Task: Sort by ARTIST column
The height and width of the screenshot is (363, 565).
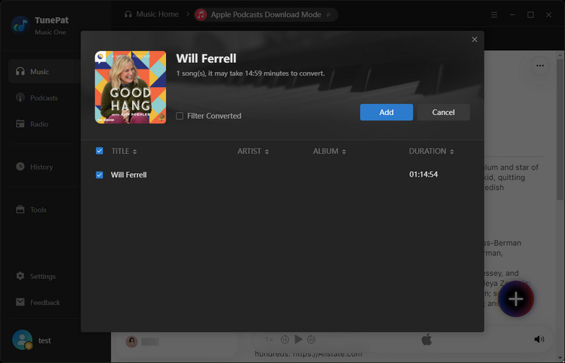Action: pyautogui.click(x=253, y=151)
